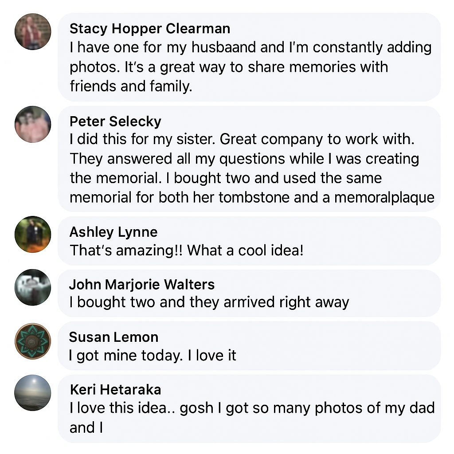The image size is (454, 454).
Task: Open the Stacy Hopper Clearman name link
Action: (150, 29)
